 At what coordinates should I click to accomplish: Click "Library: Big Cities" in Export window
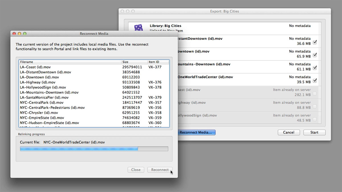tap(166, 26)
